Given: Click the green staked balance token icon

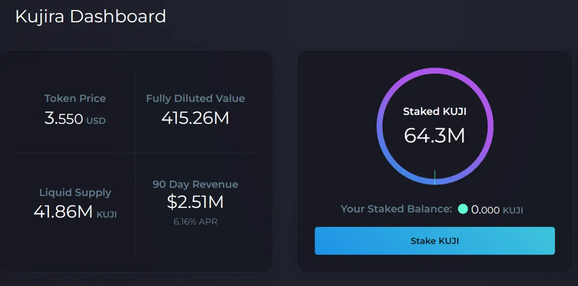Looking at the screenshot, I should pyautogui.click(x=463, y=209).
